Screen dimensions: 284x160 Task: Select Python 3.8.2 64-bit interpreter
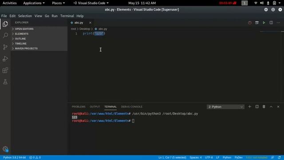coord(15,157)
